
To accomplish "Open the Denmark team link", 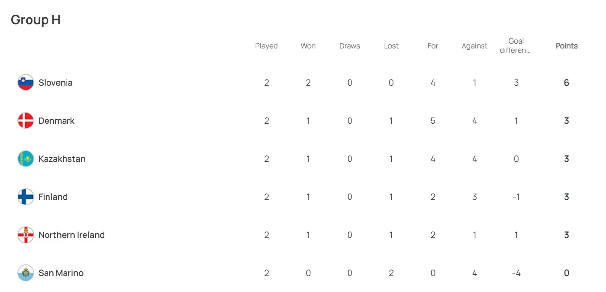I will coord(56,121).
